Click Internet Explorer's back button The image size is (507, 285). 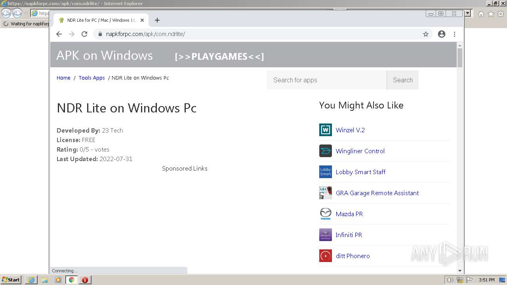coord(6,13)
